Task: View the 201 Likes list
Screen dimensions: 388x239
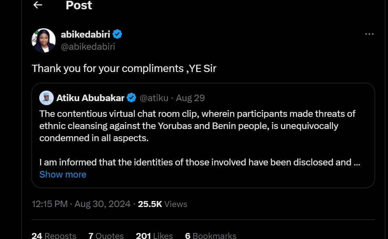Action: 154,235
